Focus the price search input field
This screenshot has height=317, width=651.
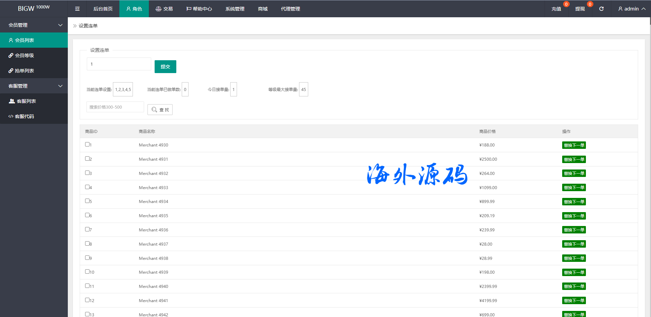click(x=115, y=107)
